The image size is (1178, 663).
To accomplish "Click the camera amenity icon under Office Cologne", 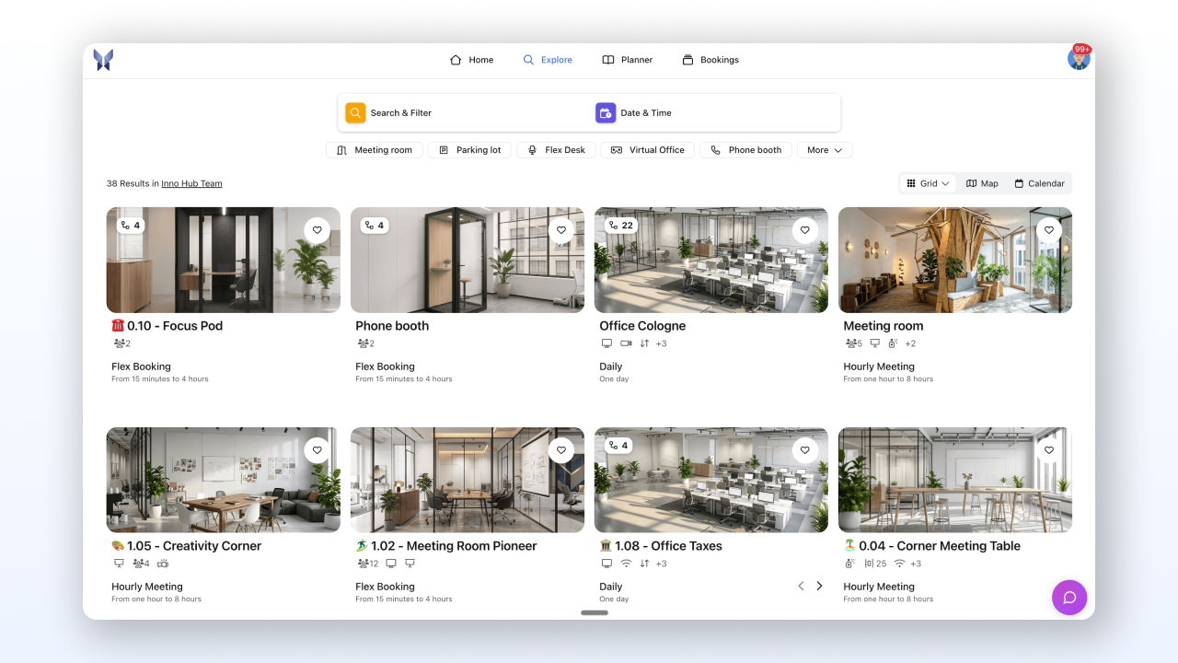I will [626, 343].
